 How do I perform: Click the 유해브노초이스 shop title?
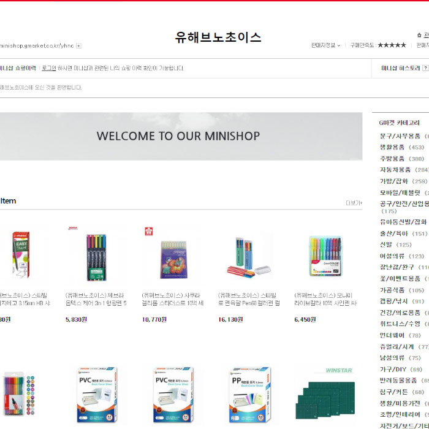click(218, 37)
